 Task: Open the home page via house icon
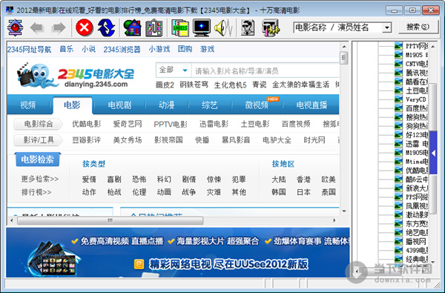(x=132, y=28)
